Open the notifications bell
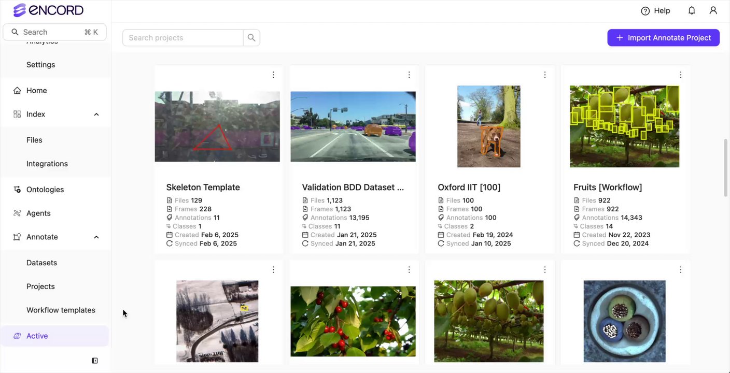The width and height of the screenshot is (730, 373). click(x=692, y=10)
